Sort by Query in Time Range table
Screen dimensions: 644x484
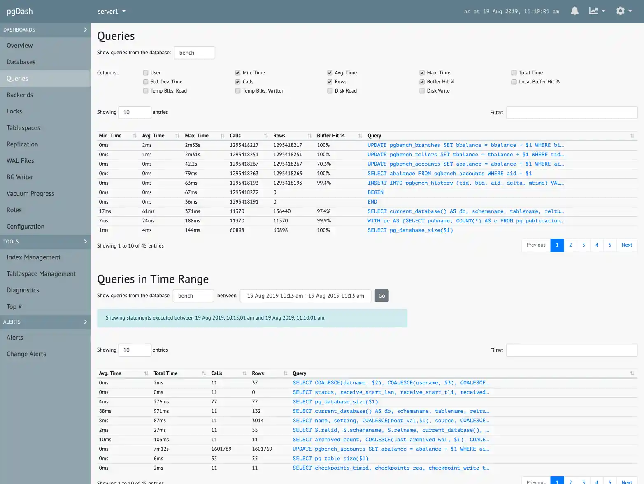(632, 373)
